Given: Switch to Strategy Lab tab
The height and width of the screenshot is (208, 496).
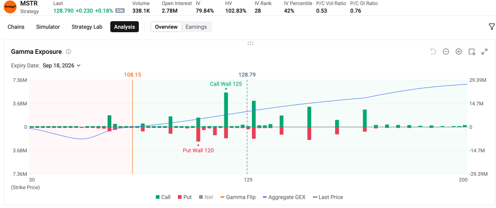Looking at the screenshot, I should click(x=87, y=27).
